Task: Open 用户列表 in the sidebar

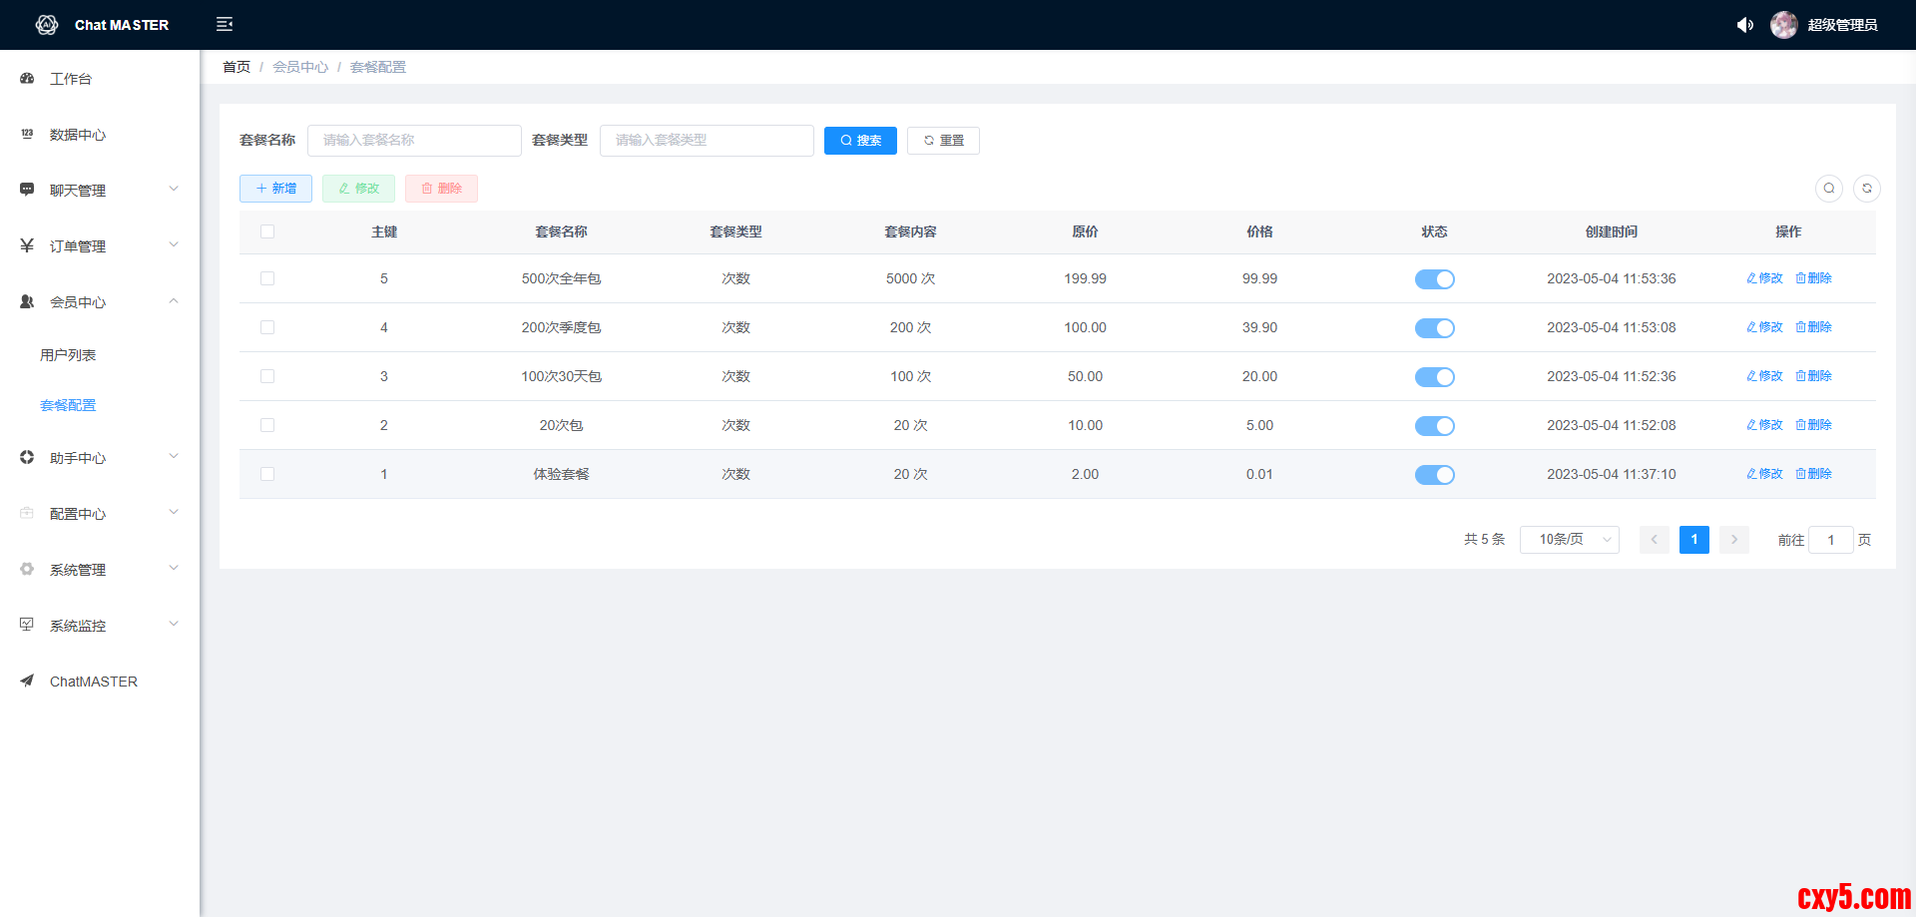Action: pos(68,355)
